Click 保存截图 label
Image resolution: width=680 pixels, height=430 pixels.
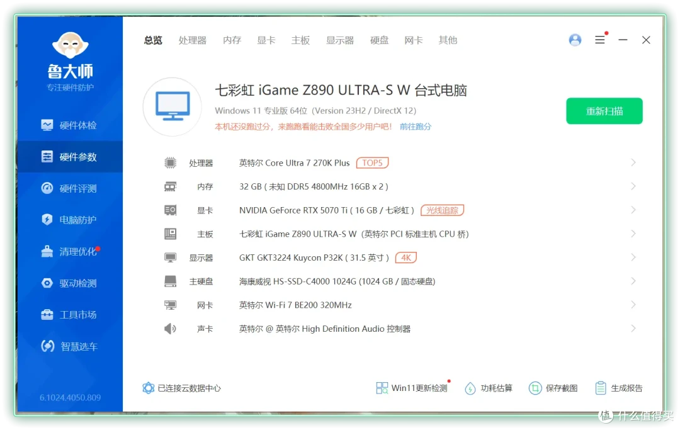562,388
